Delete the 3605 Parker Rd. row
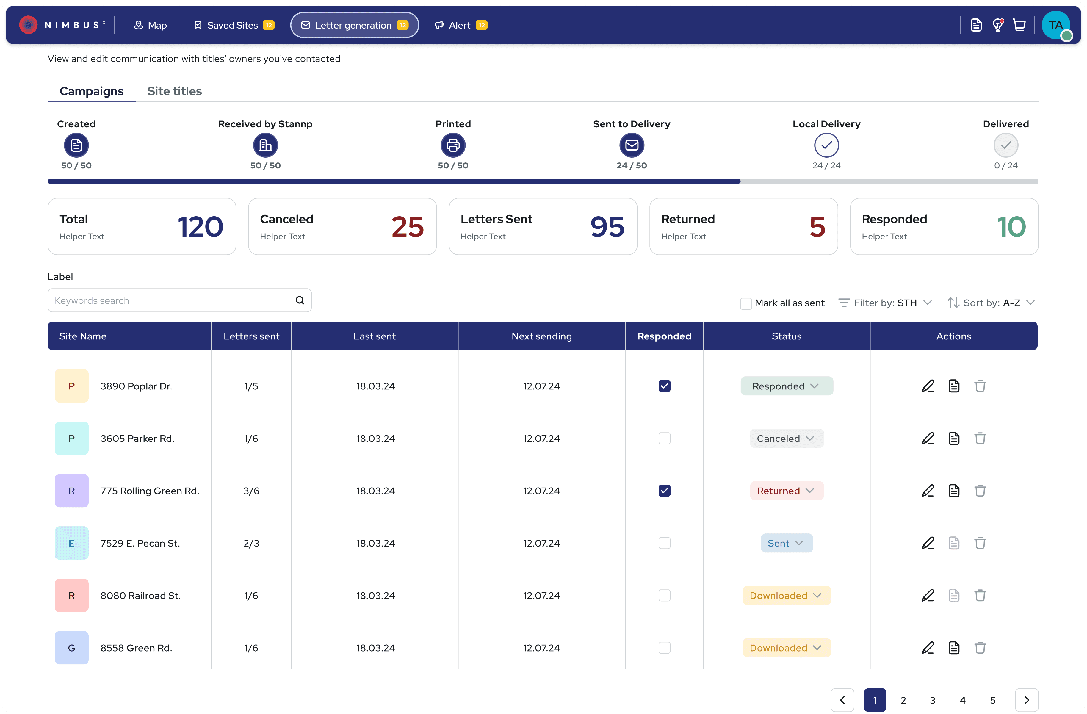 [x=980, y=439]
